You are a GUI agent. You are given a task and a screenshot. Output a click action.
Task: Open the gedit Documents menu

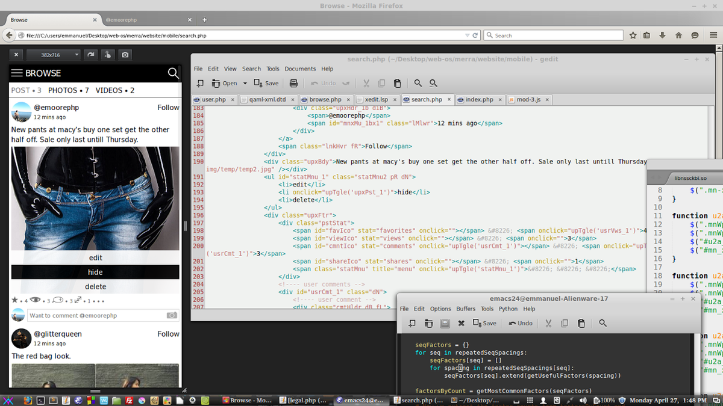point(300,69)
